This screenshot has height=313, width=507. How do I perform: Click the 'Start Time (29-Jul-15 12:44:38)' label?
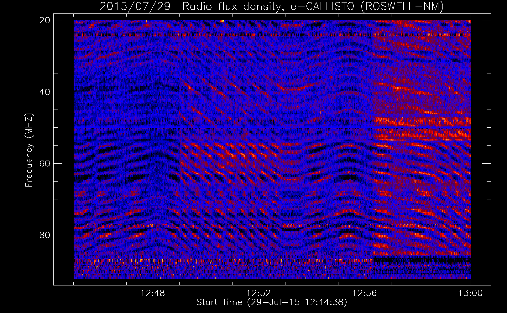pyautogui.click(x=272, y=302)
